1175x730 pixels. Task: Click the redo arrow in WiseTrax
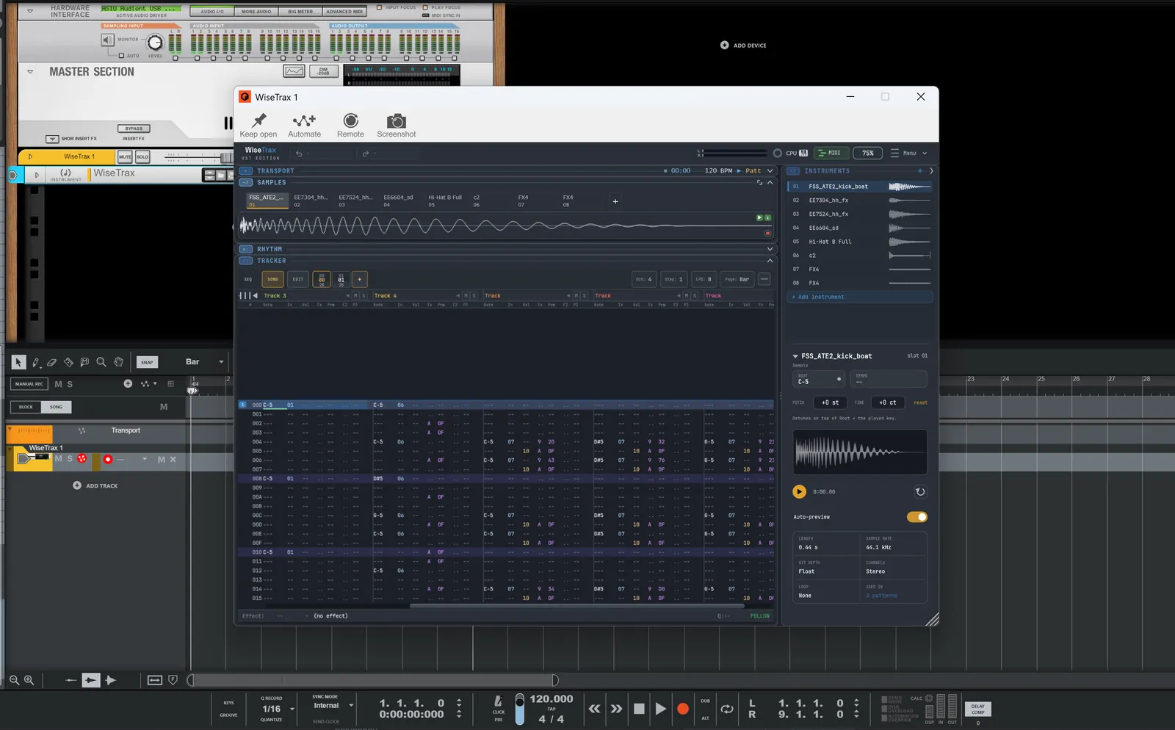pos(365,153)
